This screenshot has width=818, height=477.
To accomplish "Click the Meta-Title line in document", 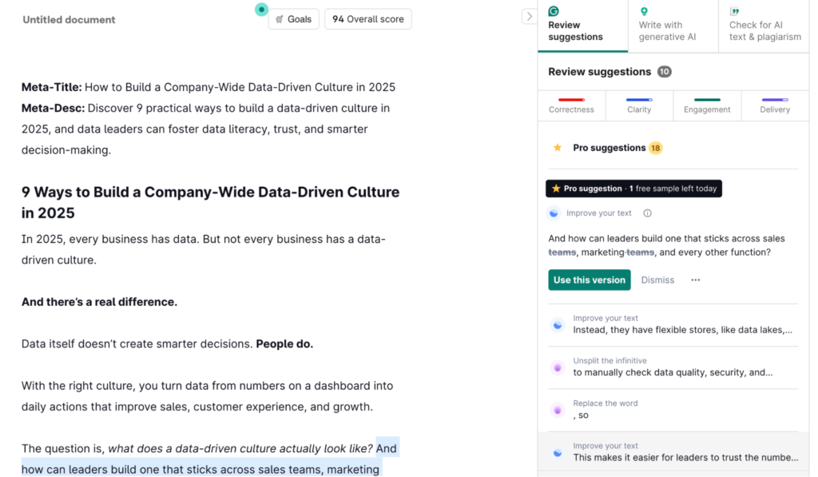I will tap(208, 87).
